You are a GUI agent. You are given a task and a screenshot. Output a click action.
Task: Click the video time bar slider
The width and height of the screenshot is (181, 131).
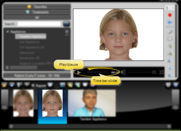pos(98,72)
